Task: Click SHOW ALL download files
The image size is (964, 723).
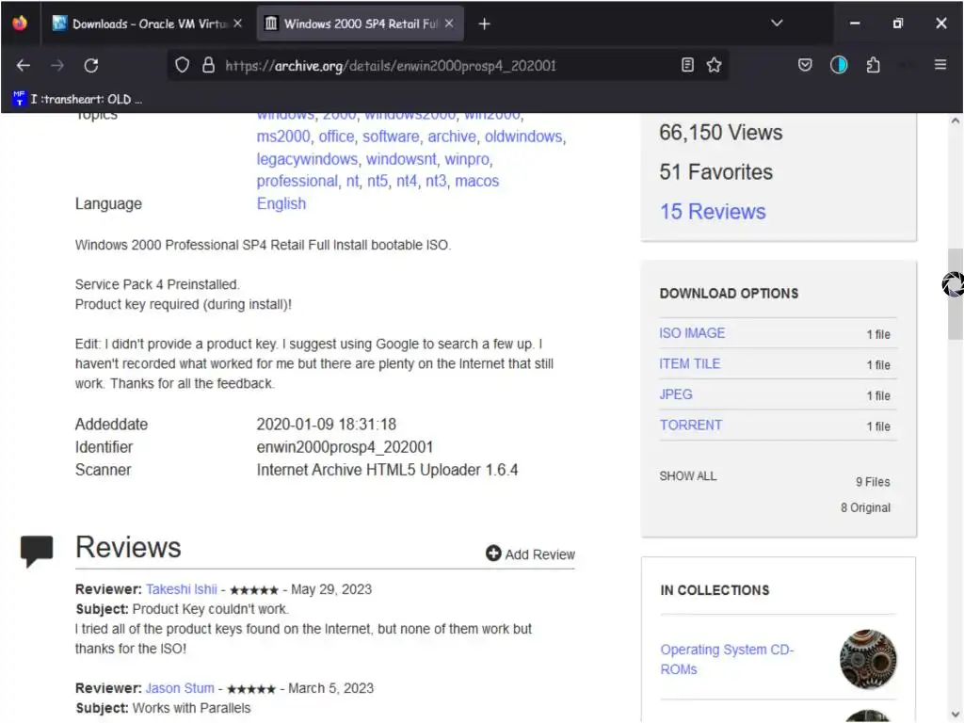Action: tap(688, 476)
